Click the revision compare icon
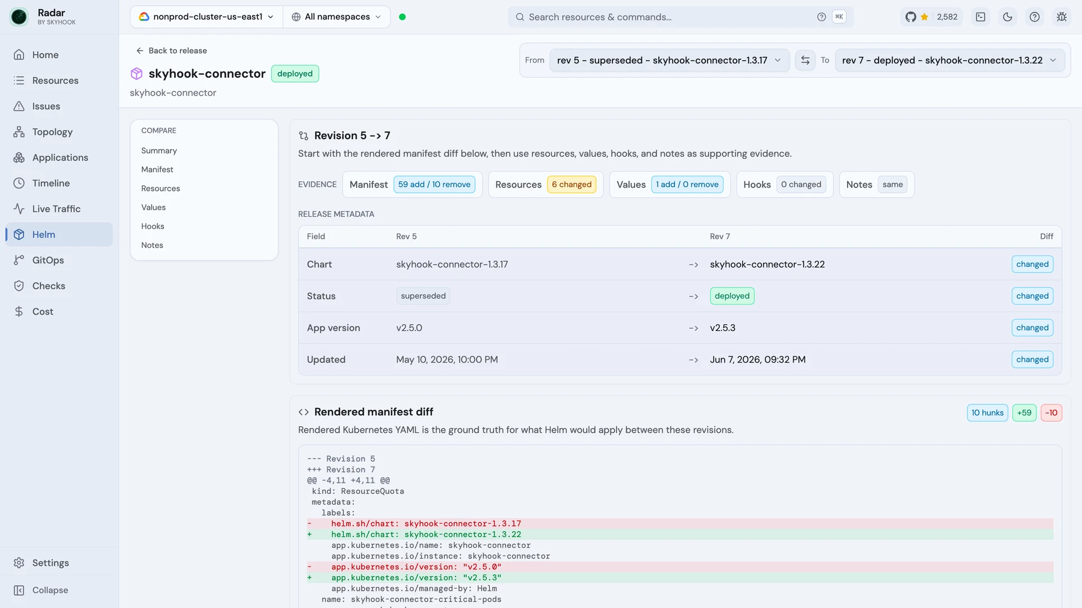This screenshot has width=1082, height=608. 304,136
